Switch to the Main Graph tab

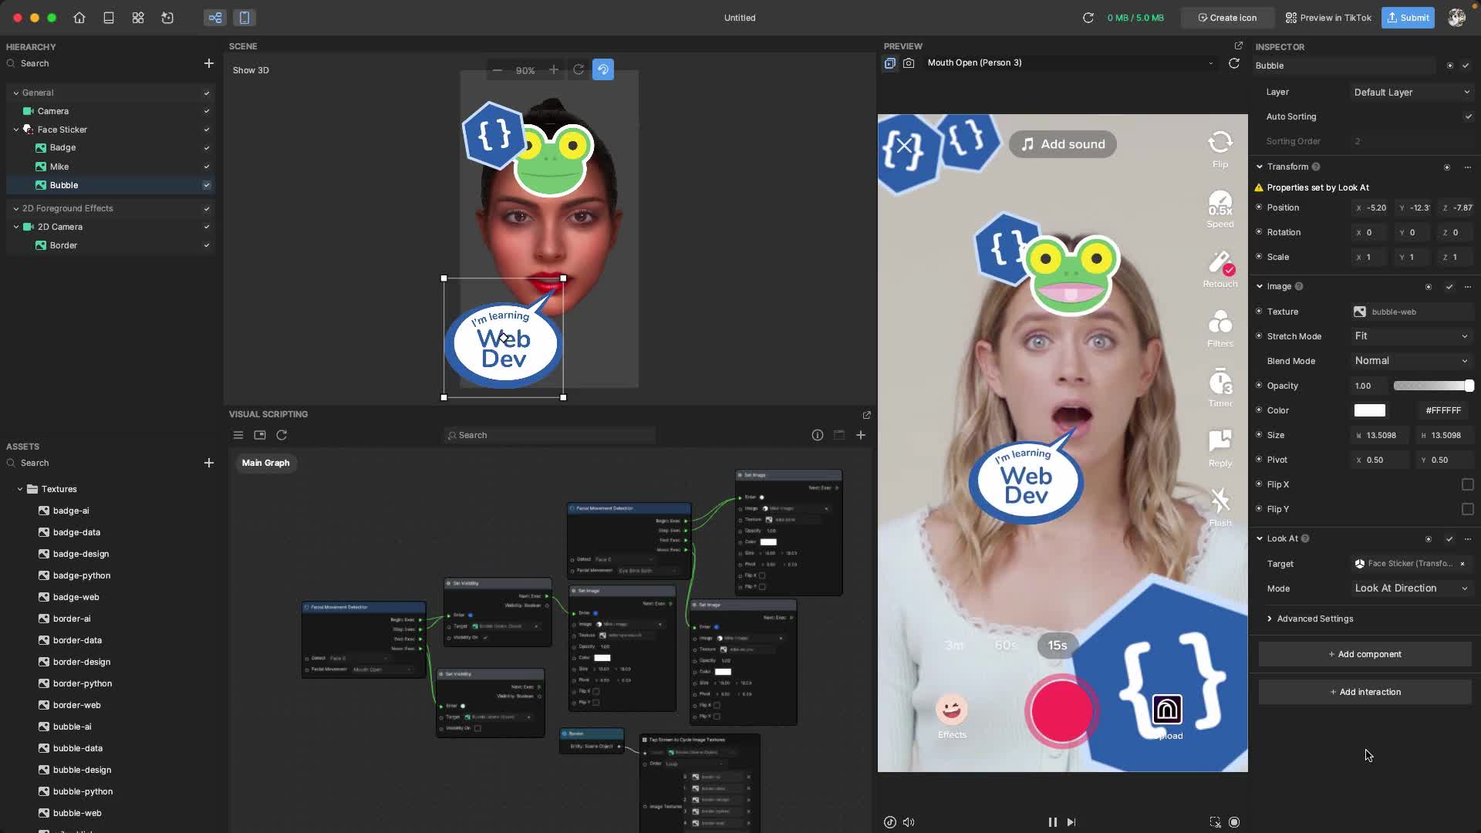(x=265, y=463)
